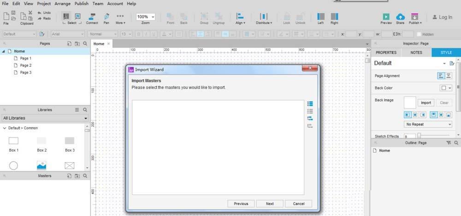Screen dimensions: 461x216
Task: Click Cancel in Import Wizard
Action: (x=298, y=204)
